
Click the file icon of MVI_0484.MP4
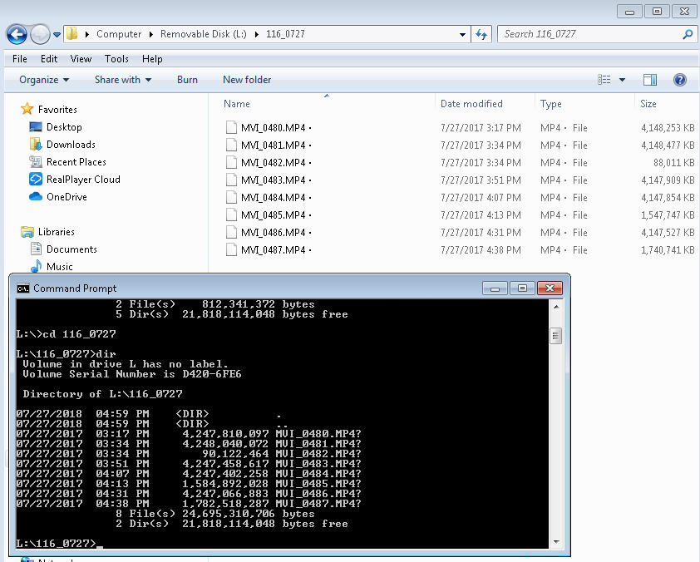pyautogui.click(x=231, y=197)
